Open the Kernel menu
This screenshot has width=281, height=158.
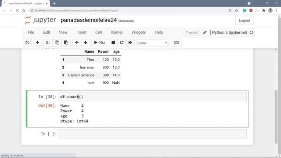coord(117,32)
